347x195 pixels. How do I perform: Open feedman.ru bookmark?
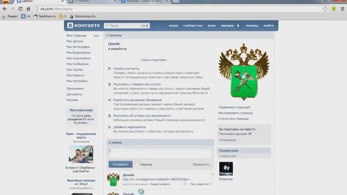click(44, 16)
